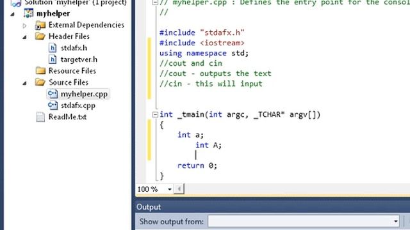Click the horizontal scrollbar left arrow
The image size is (410, 230).
click(179, 189)
